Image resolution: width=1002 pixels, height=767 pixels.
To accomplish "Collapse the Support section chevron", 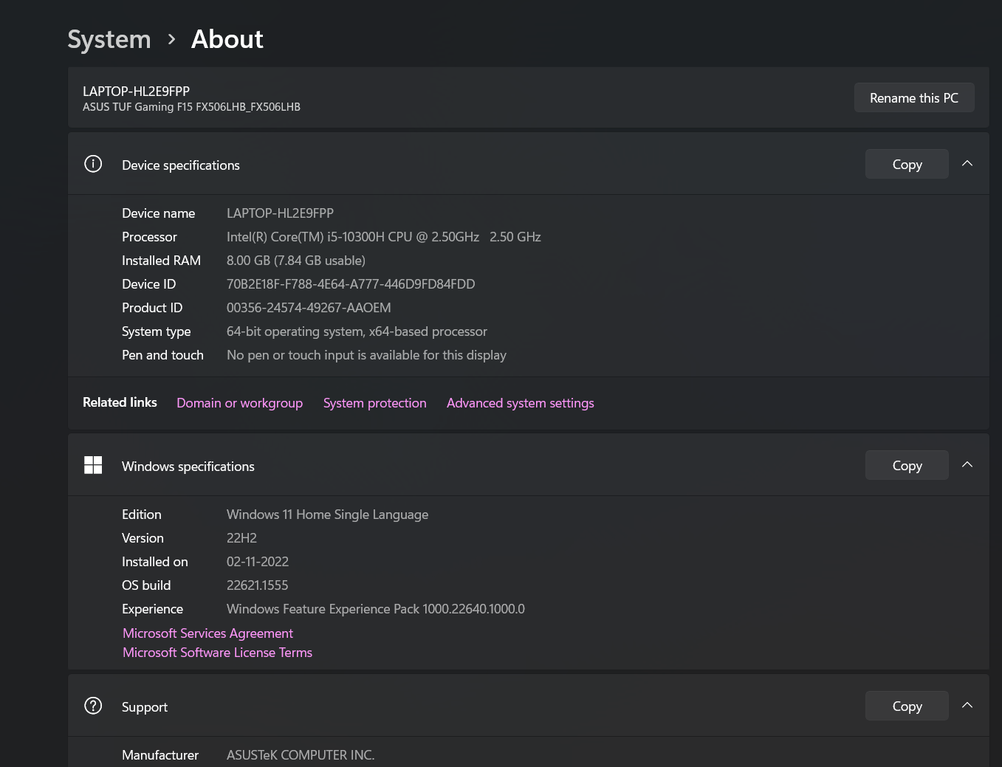I will 967,706.
